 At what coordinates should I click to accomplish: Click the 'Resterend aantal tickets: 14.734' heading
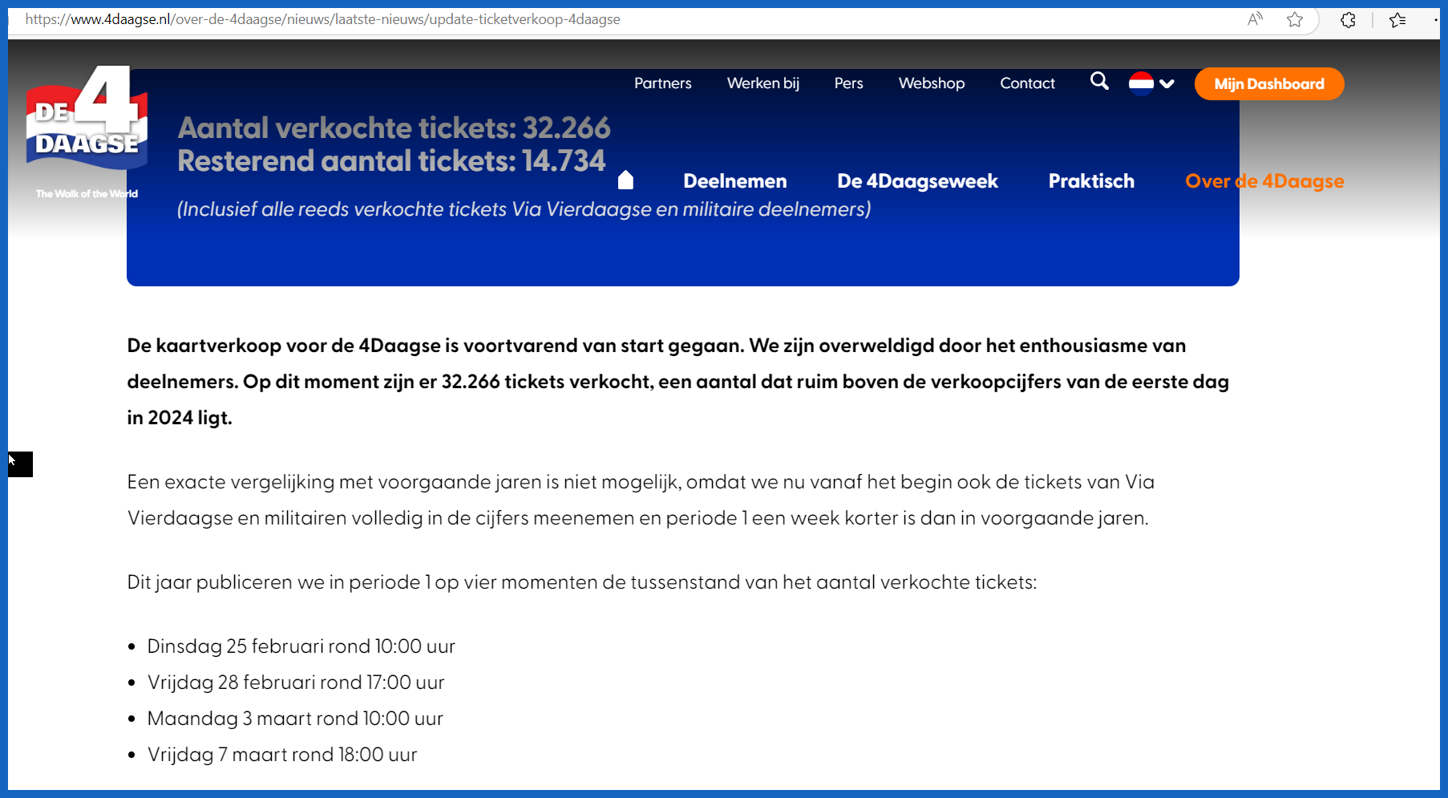391,161
